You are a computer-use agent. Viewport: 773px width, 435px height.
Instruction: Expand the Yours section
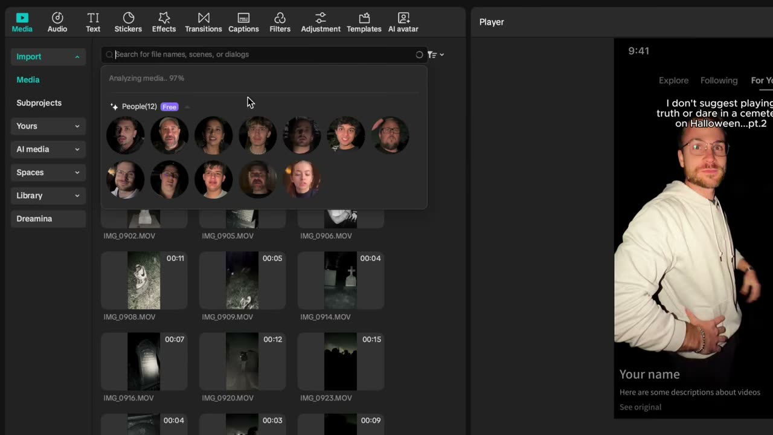(x=48, y=126)
